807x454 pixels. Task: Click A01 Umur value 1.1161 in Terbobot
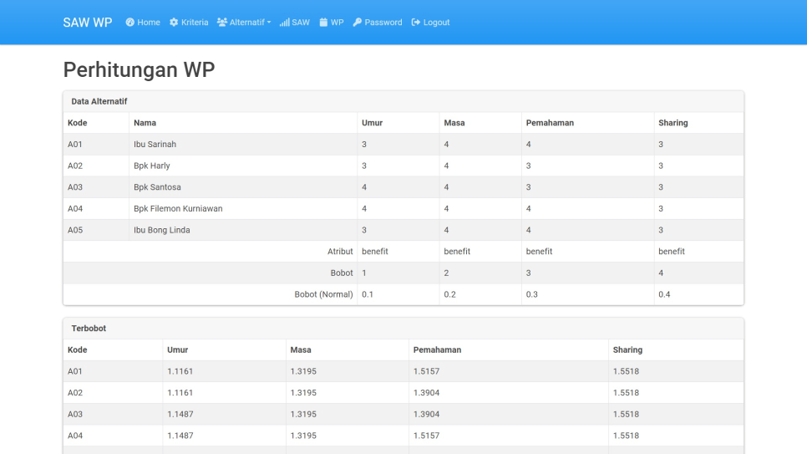(180, 371)
